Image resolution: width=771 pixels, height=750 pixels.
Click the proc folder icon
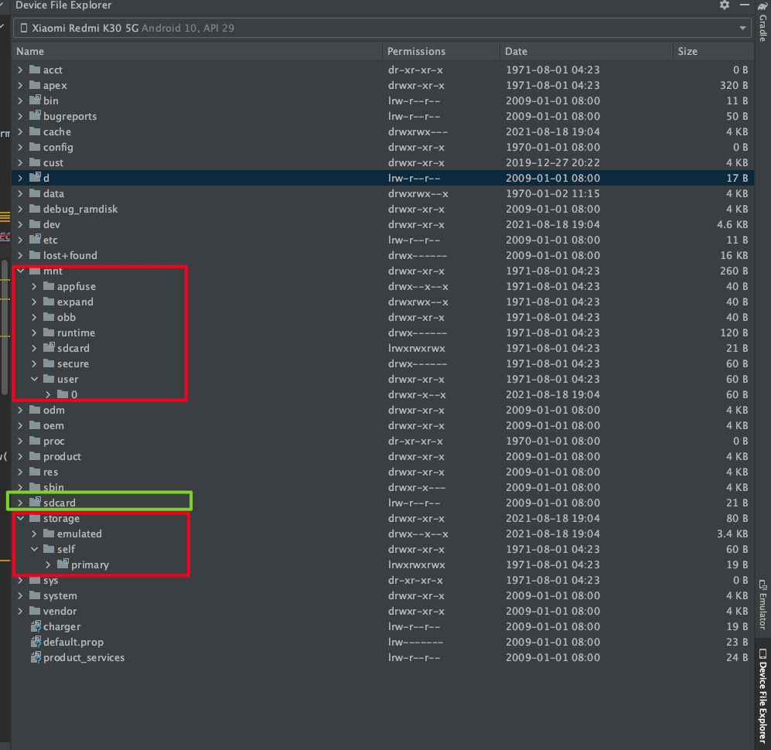35,441
